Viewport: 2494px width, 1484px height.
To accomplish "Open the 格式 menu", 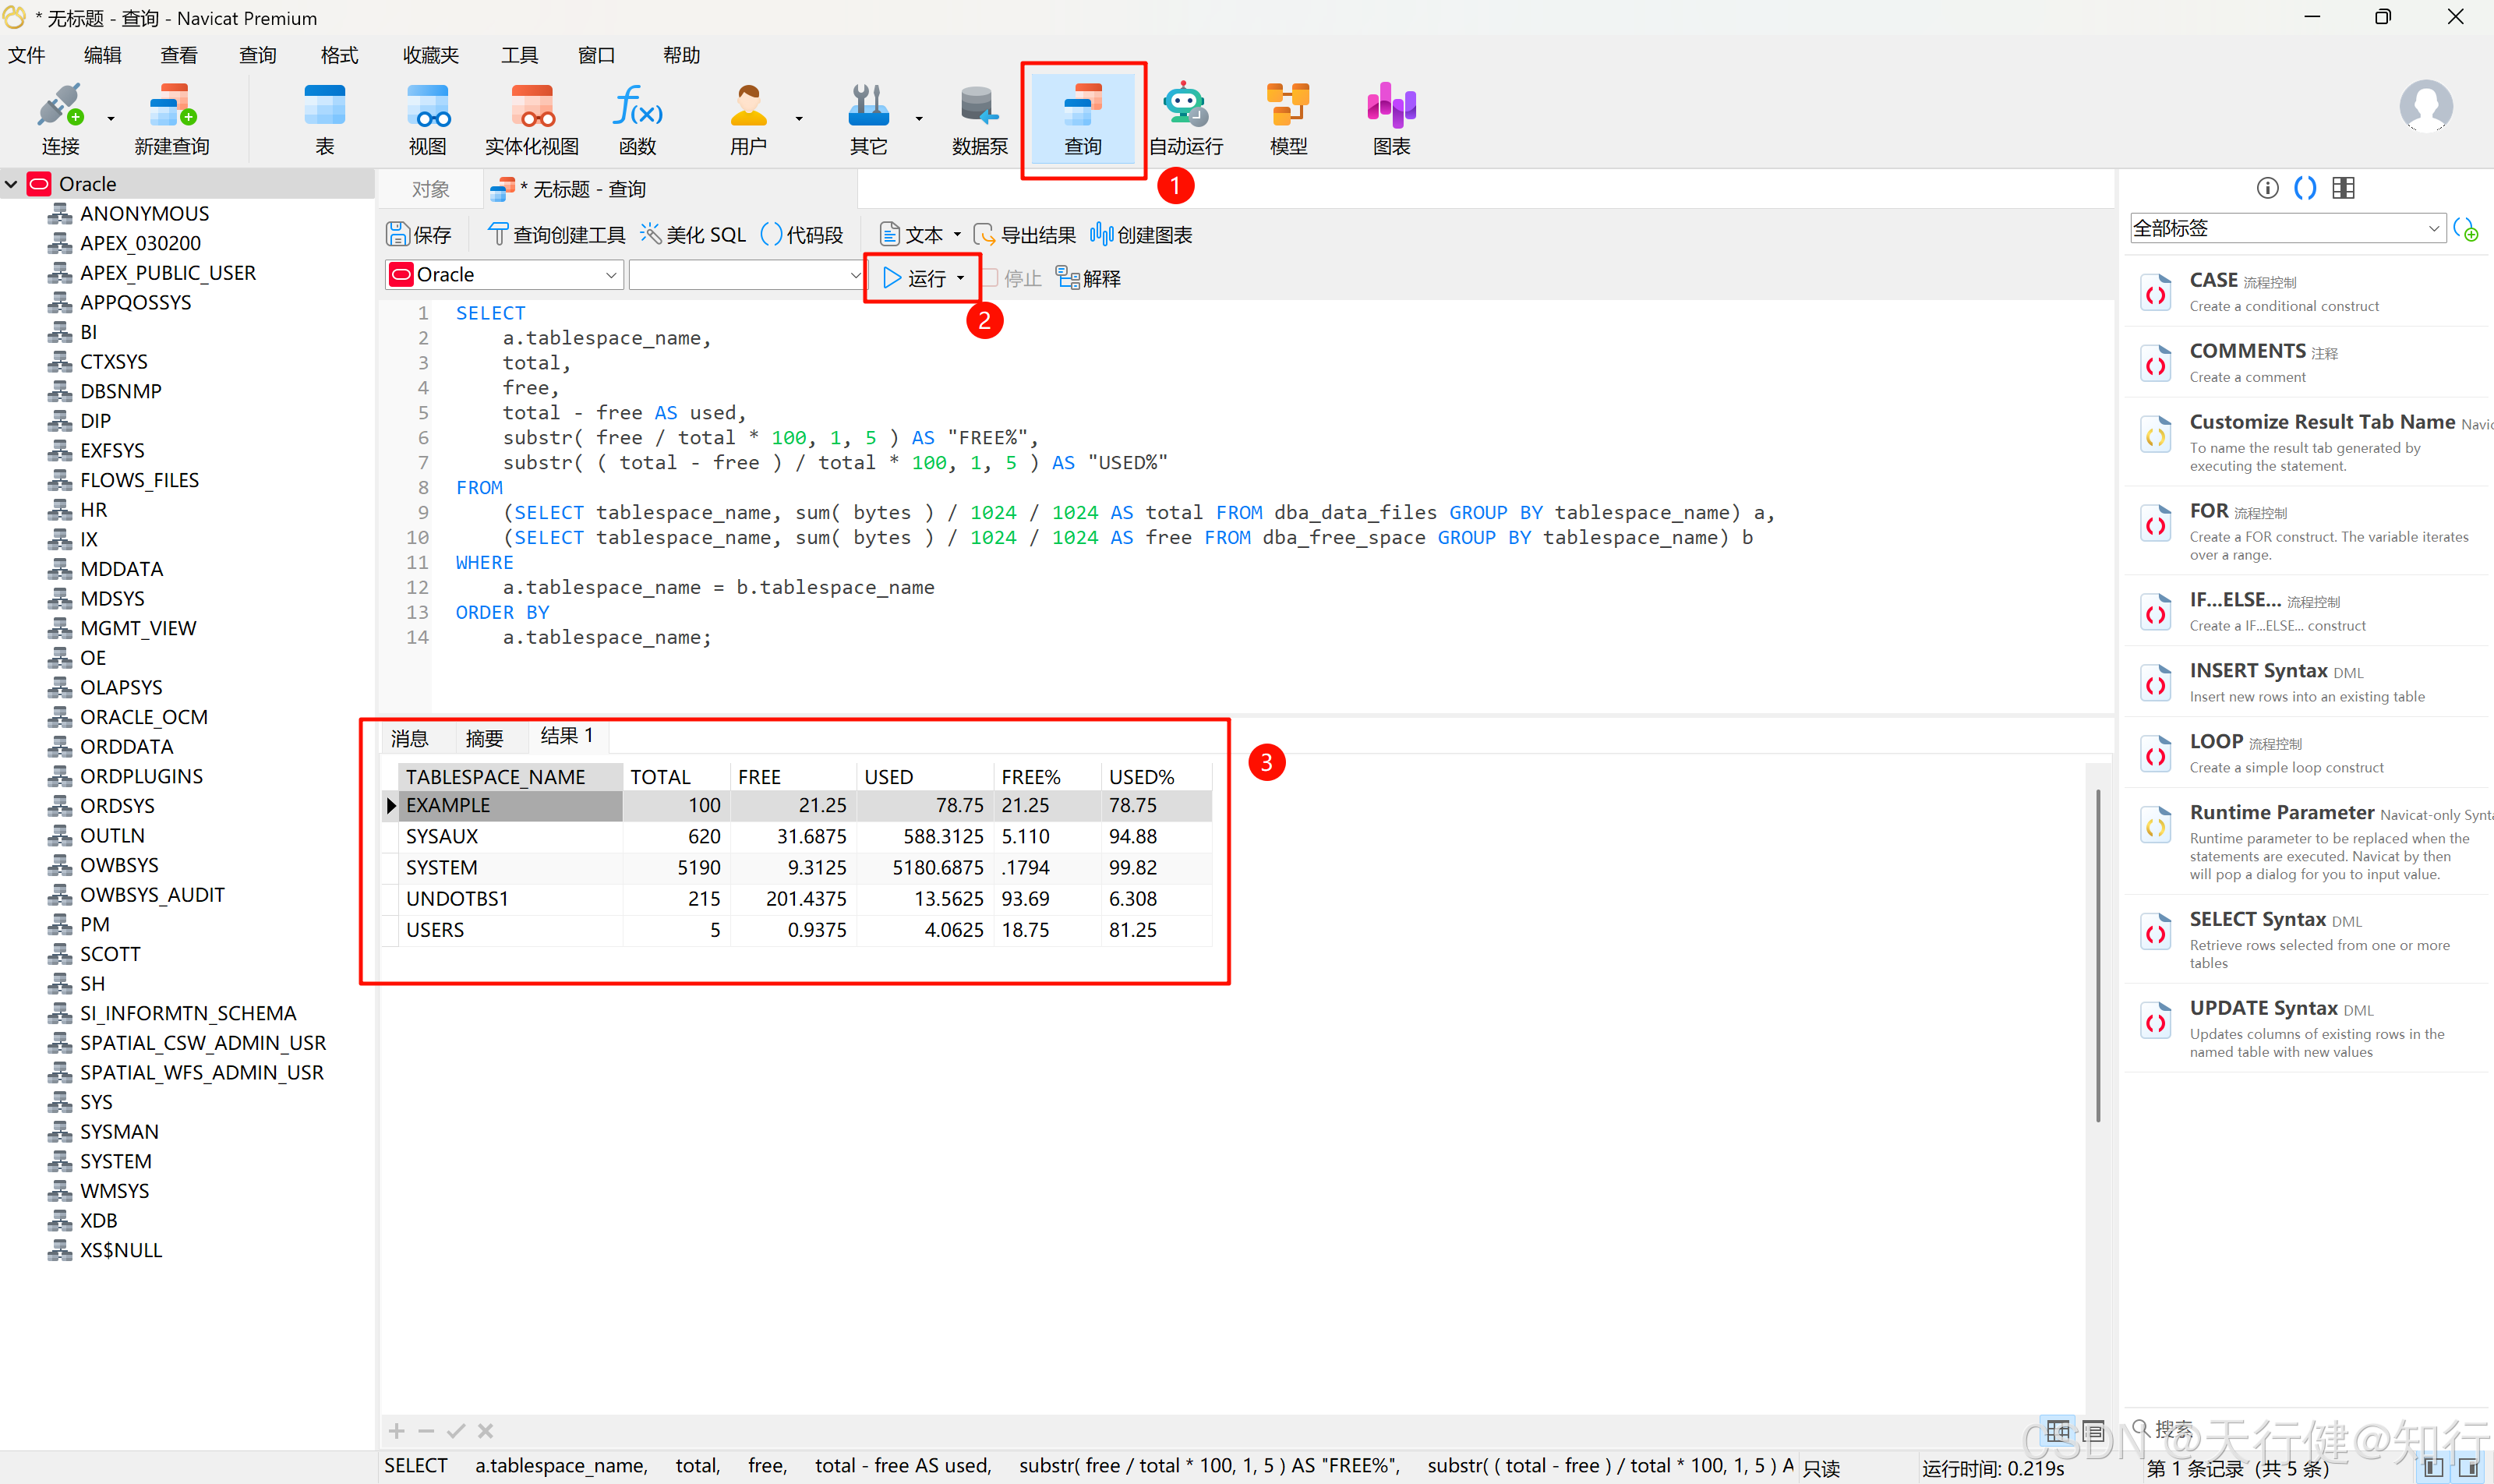I will 339,55.
